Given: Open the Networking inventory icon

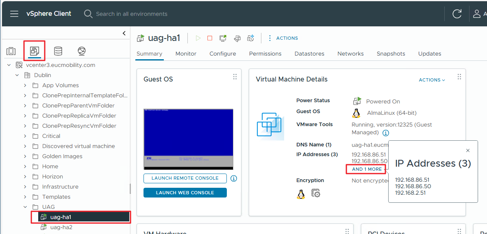Looking at the screenshot, I should coord(82,51).
